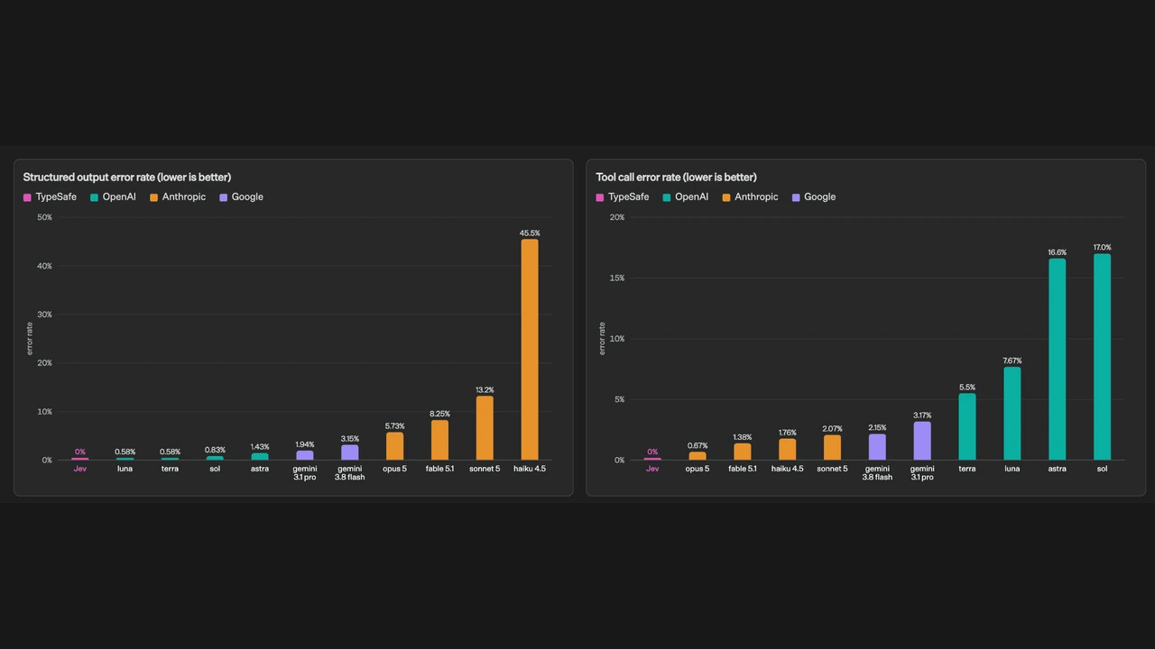Click 'error rate' y-axis title of Tool call chart
The width and height of the screenshot is (1155, 649).
(x=602, y=338)
